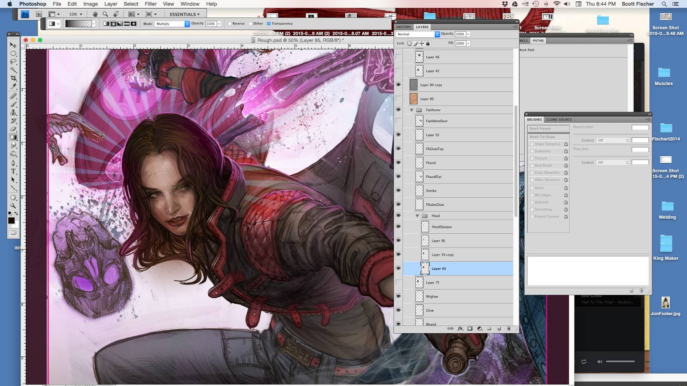Click the Essentials workspace button
Screen dimensions: 687x386
pos(185,14)
